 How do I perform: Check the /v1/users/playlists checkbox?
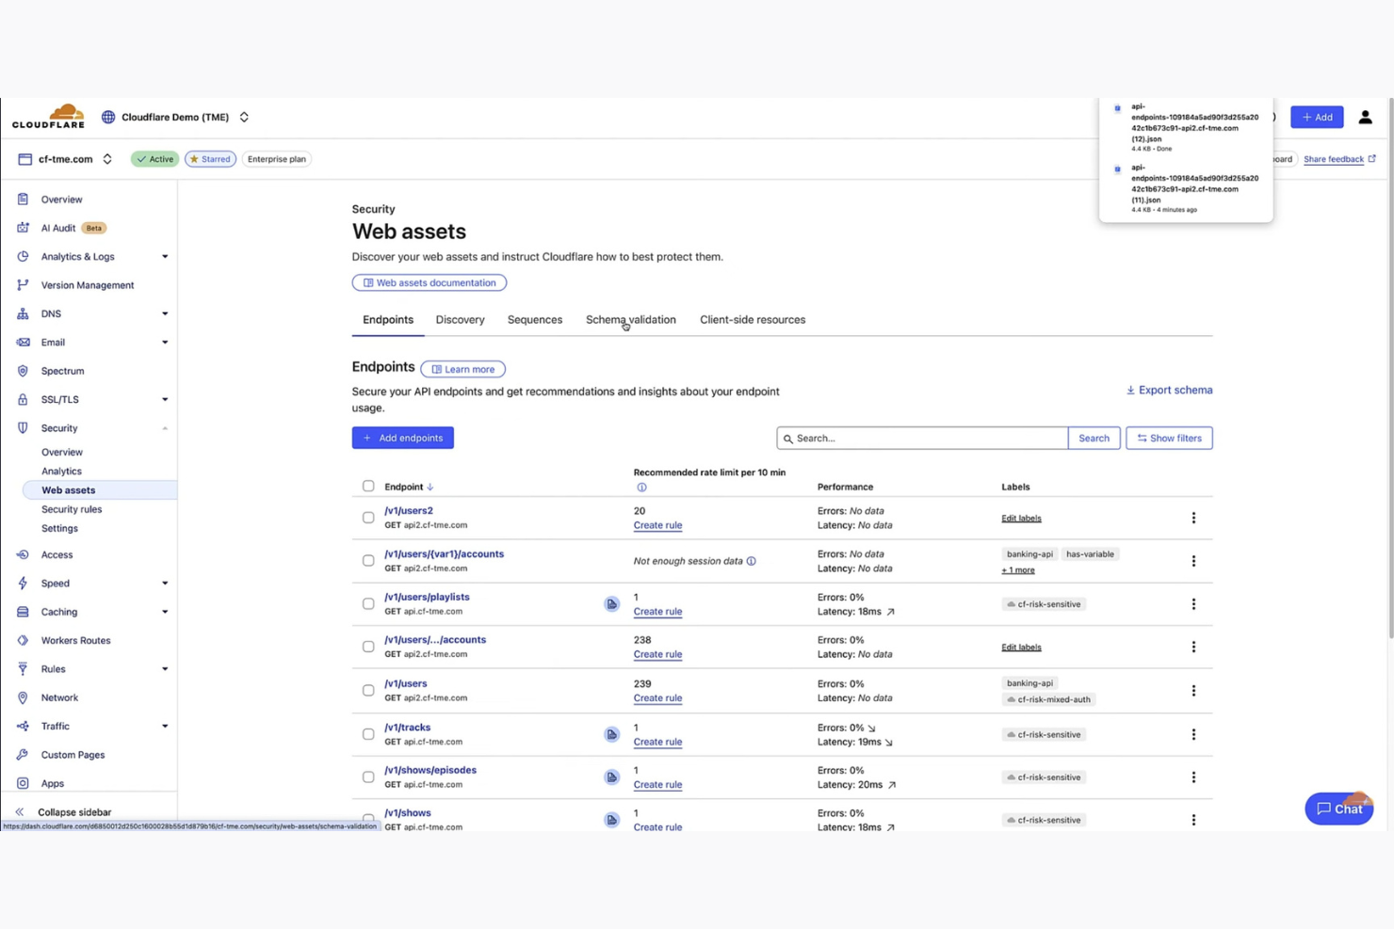point(368,604)
